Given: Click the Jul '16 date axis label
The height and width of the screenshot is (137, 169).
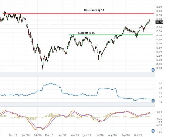Looking at the screenshot, I should point(100,135).
